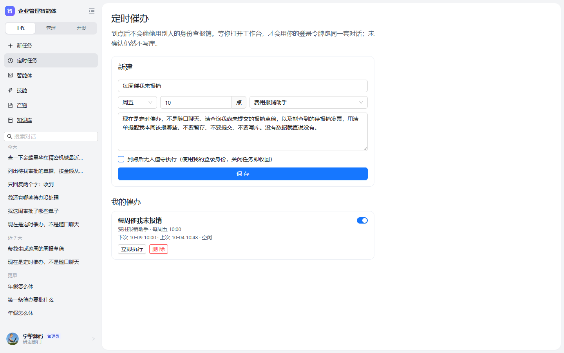Click the hour input showing 10
This screenshot has width=564, height=353.
(x=196, y=102)
